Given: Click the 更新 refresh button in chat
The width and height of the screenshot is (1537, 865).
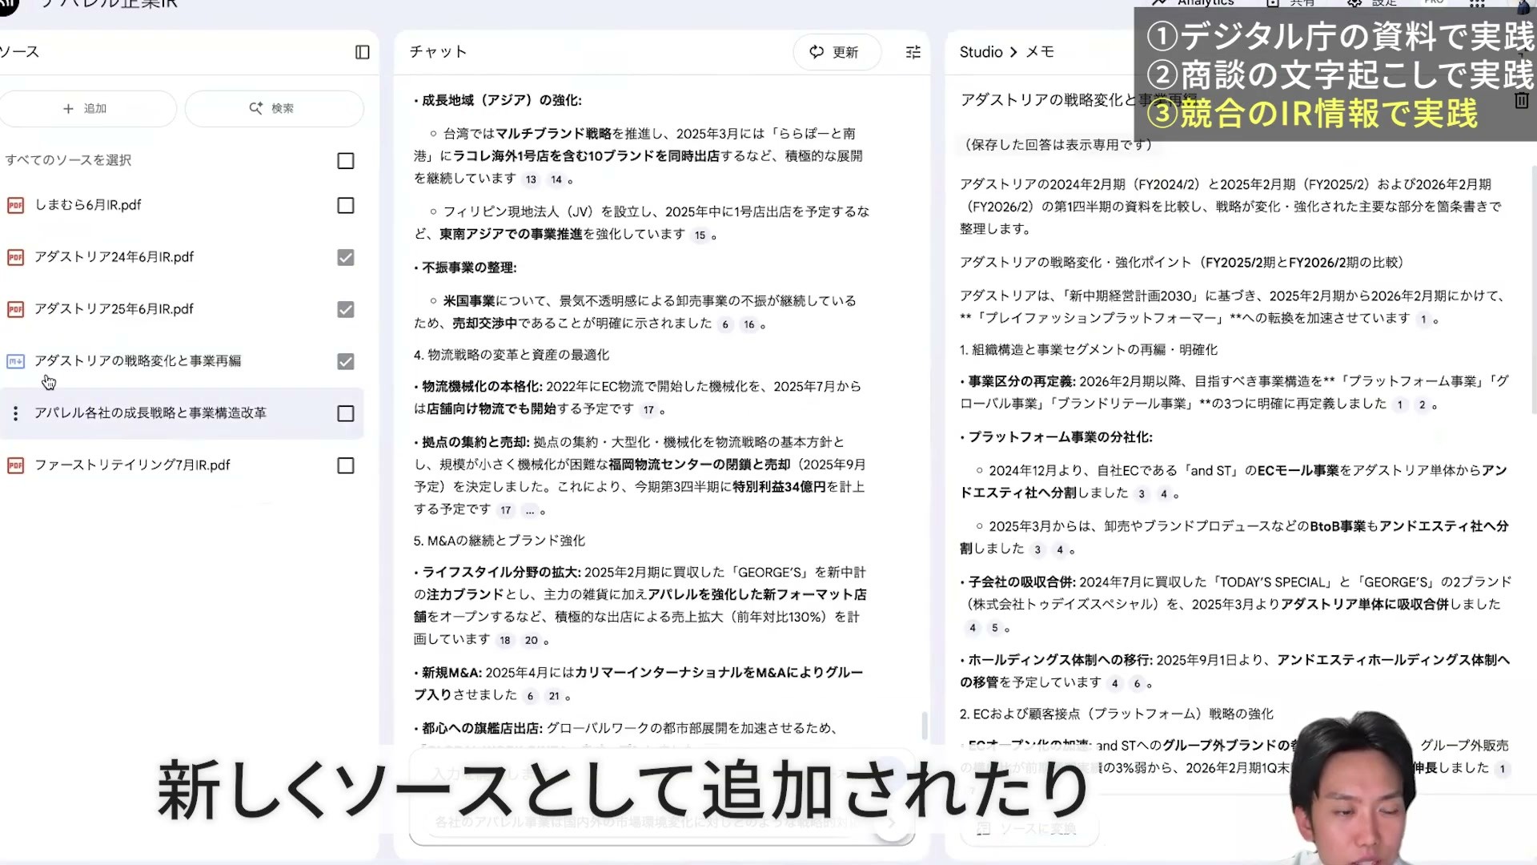Looking at the screenshot, I should [837, 52].
